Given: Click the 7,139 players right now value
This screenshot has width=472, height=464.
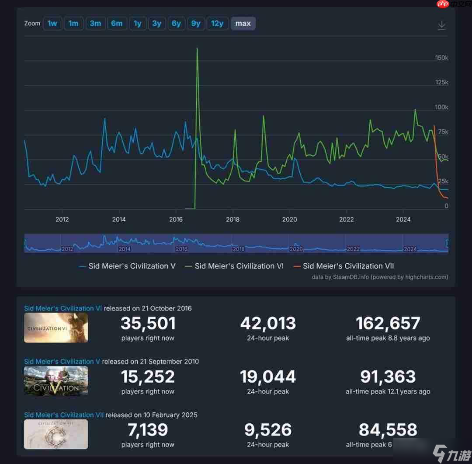Looking at the screenshot, I should (148, 429).
